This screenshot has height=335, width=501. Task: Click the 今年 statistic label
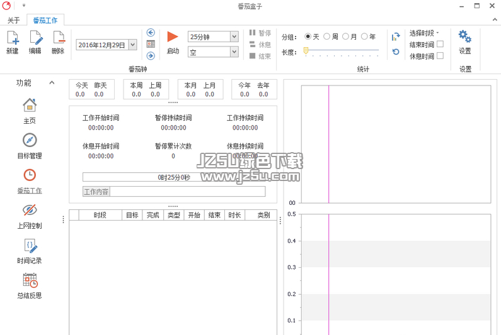245,85
